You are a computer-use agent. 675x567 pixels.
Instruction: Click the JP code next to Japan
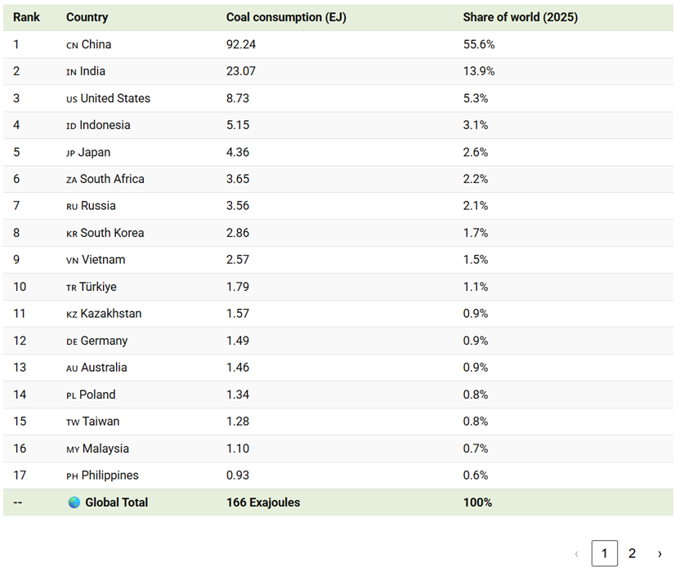coord(70,153)
